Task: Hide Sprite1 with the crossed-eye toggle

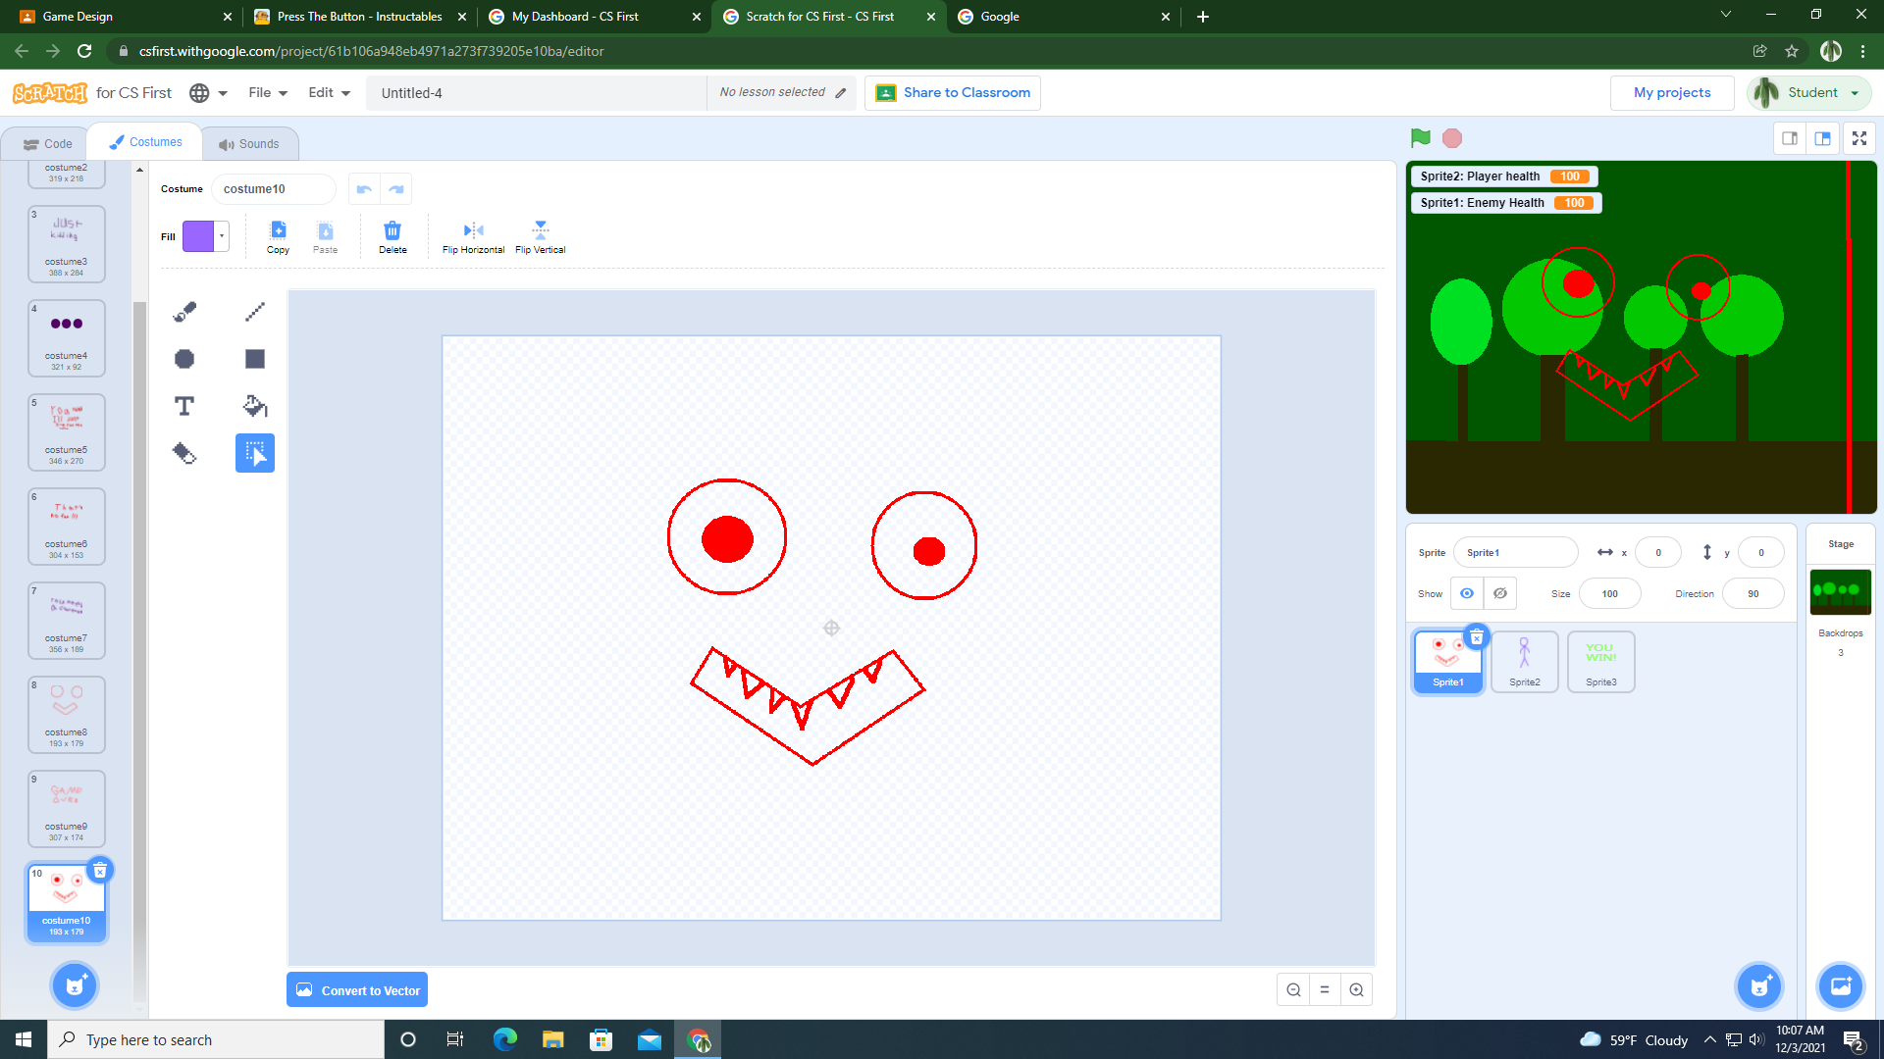Action: pos(1498,592)
